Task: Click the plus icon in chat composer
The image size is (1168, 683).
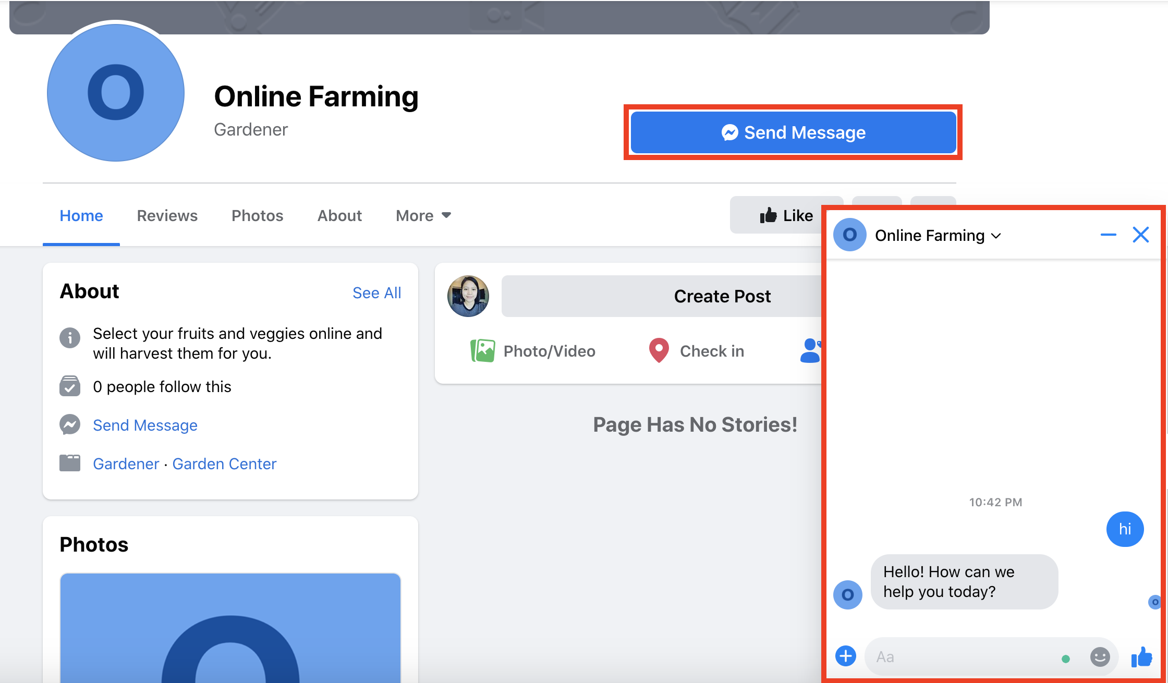Action: coord(845,656)
